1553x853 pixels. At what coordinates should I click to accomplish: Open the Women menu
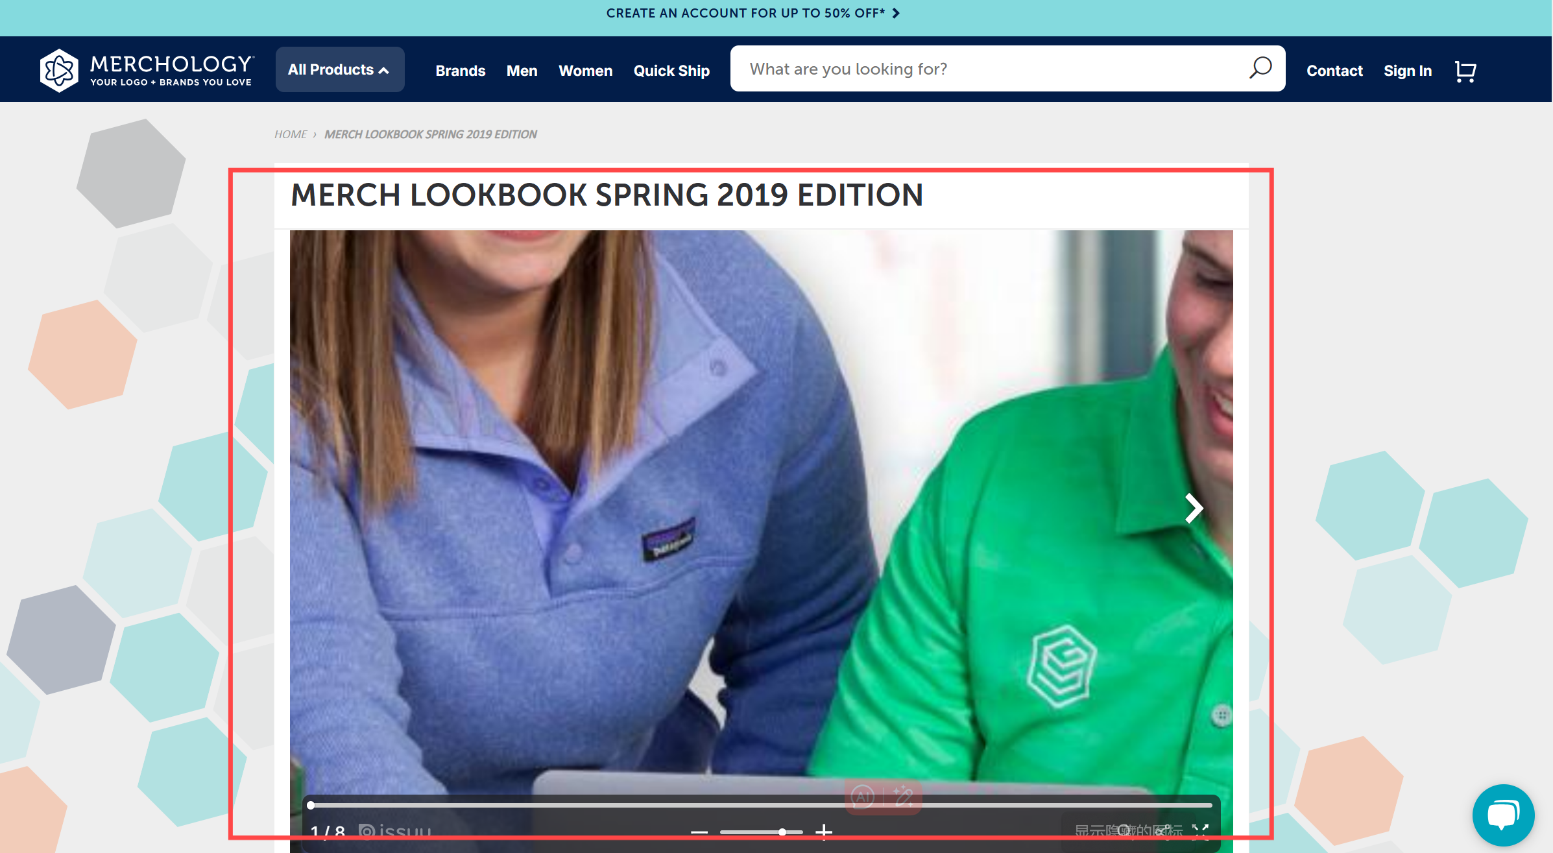coord(585,71)
